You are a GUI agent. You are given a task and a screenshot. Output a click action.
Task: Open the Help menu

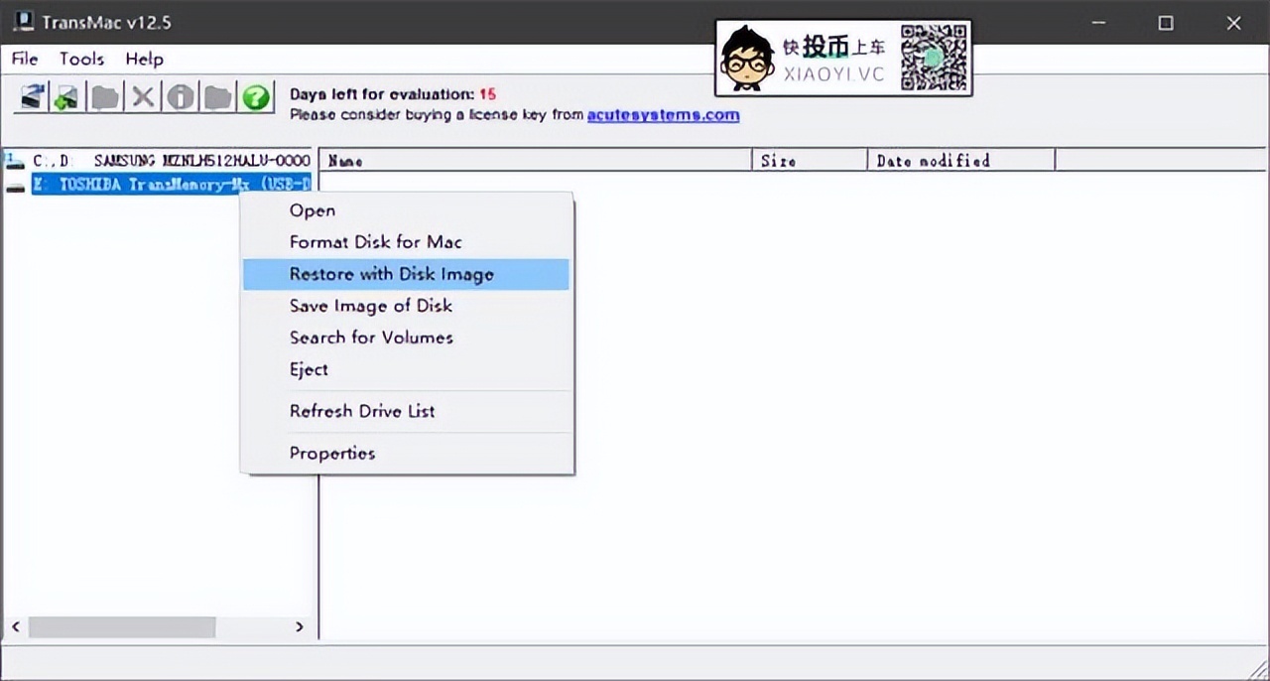click(144, 60)
